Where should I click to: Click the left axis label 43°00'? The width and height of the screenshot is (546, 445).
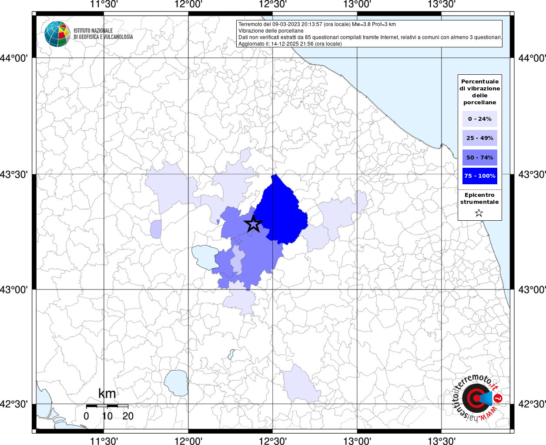14,290
